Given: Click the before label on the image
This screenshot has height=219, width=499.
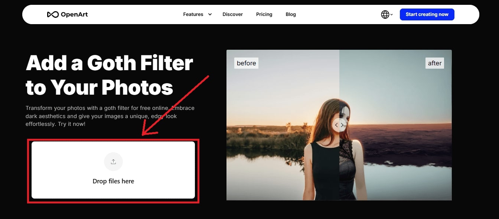Looking at the screenshot, I should (x=246, y=63).
